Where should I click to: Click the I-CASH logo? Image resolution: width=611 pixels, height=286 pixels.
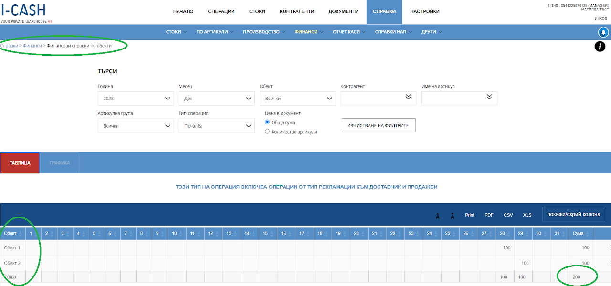tap(23, 13)
